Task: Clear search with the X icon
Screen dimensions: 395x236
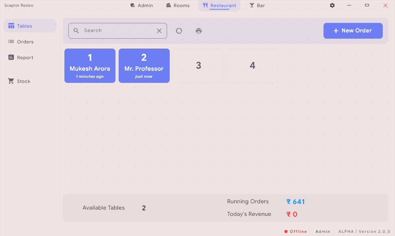Action: pos(159,31)
